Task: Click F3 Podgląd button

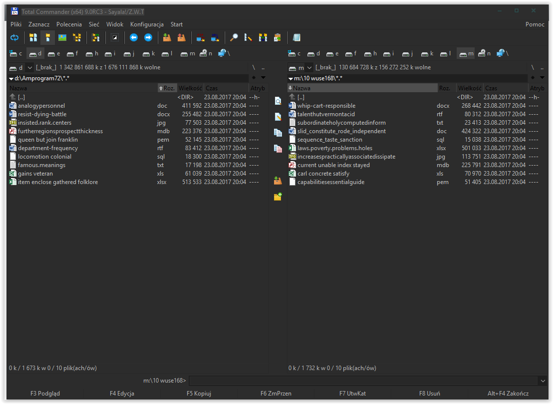Action: click(45, 394)
